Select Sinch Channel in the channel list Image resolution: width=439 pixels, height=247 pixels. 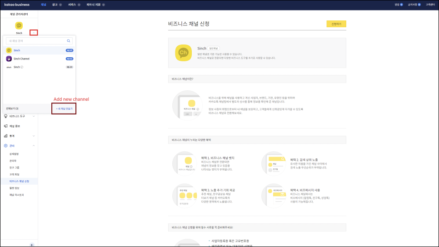[x=21, y=59]
